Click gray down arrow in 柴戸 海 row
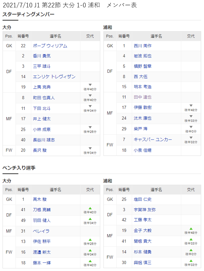This screenshot has height=271, width=204. pos(191,127)
